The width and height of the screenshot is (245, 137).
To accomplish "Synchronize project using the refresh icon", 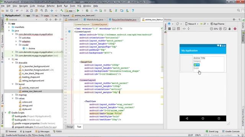I will pyautogui.click(x=11, y=11).
